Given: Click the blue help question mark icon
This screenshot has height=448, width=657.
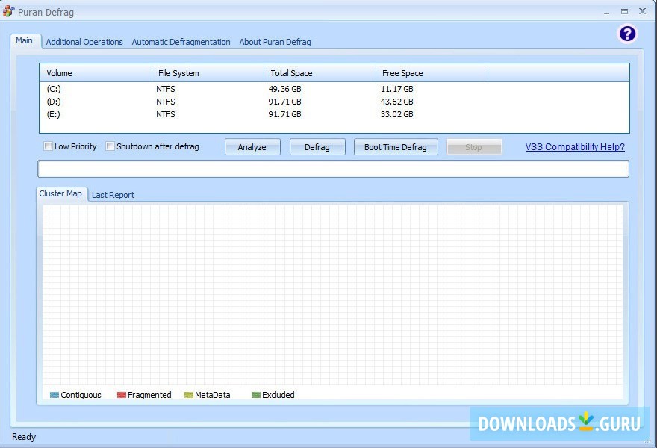Looking at the screenshot, I should pyautogui.click(x=627, y=34).
